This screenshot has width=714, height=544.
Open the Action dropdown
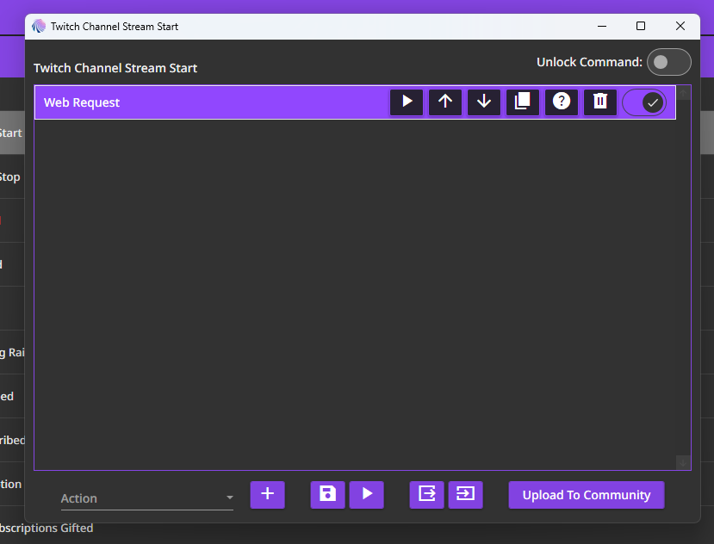tap(147, 498)
